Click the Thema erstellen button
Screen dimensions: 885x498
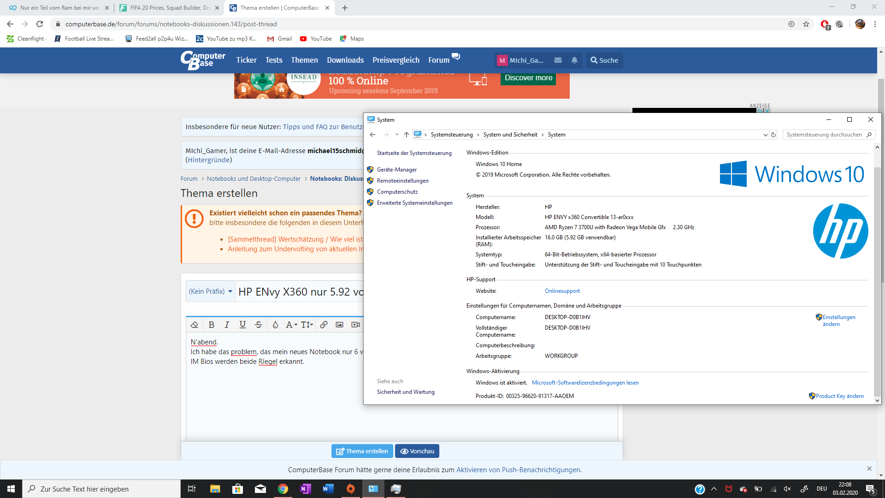pos(362,451)
